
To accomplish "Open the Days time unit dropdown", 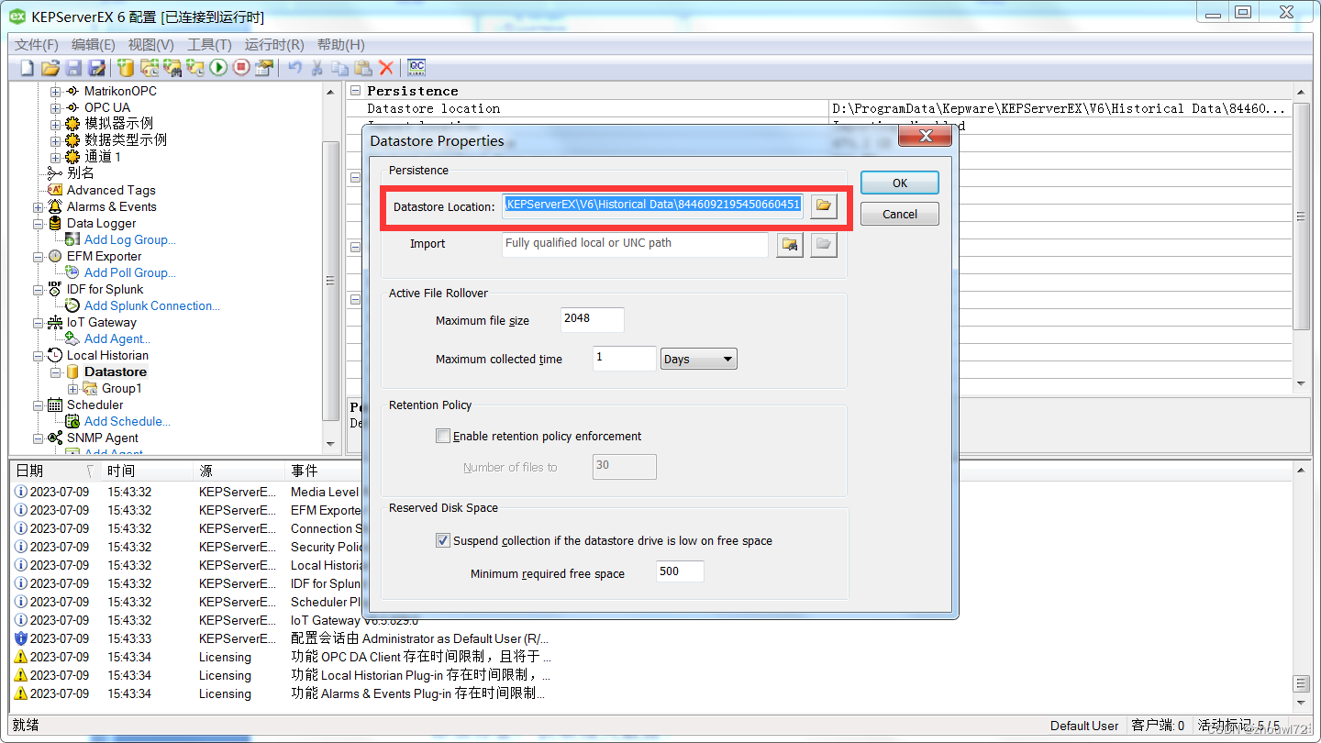I will pyautogui.click(x=699, y=359).
